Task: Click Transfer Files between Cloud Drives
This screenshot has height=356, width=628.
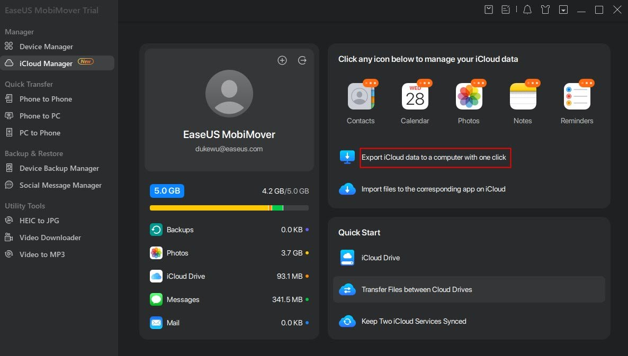Action: 469,289
